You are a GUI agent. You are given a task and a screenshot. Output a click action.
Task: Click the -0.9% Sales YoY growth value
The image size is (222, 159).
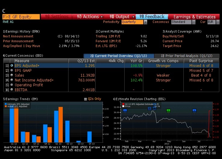(x=138, y=75)
